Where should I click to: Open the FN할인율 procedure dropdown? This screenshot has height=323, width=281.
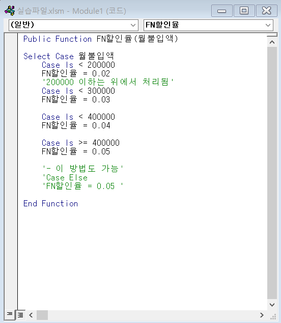tap(268, 25)
